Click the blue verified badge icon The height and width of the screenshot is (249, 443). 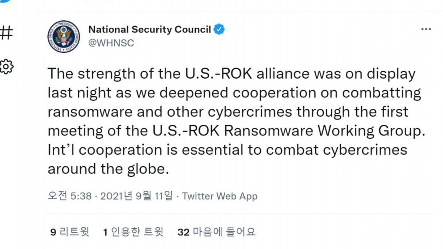220,30
